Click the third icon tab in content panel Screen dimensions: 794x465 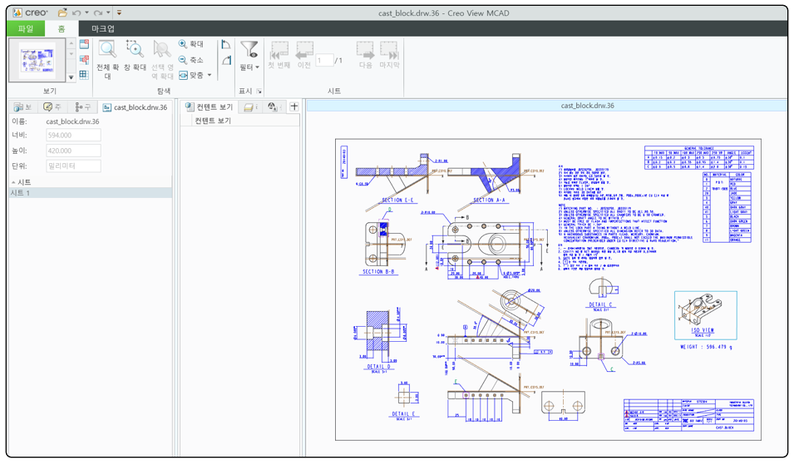[x=274, y=106]
